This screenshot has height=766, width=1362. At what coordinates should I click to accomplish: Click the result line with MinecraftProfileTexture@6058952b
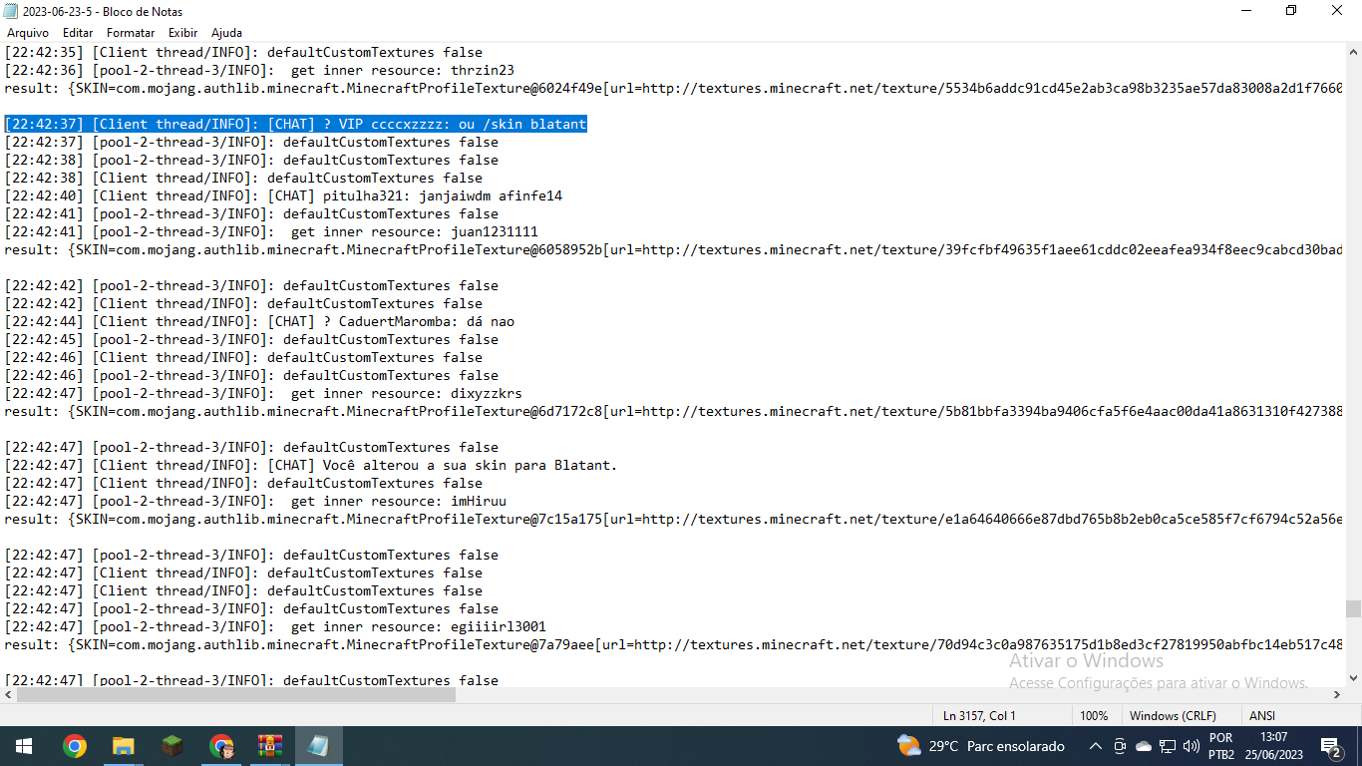[x=674, y=249]
